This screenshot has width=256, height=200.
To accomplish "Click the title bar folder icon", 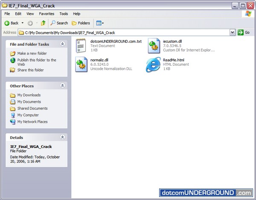I will (5, 6).
